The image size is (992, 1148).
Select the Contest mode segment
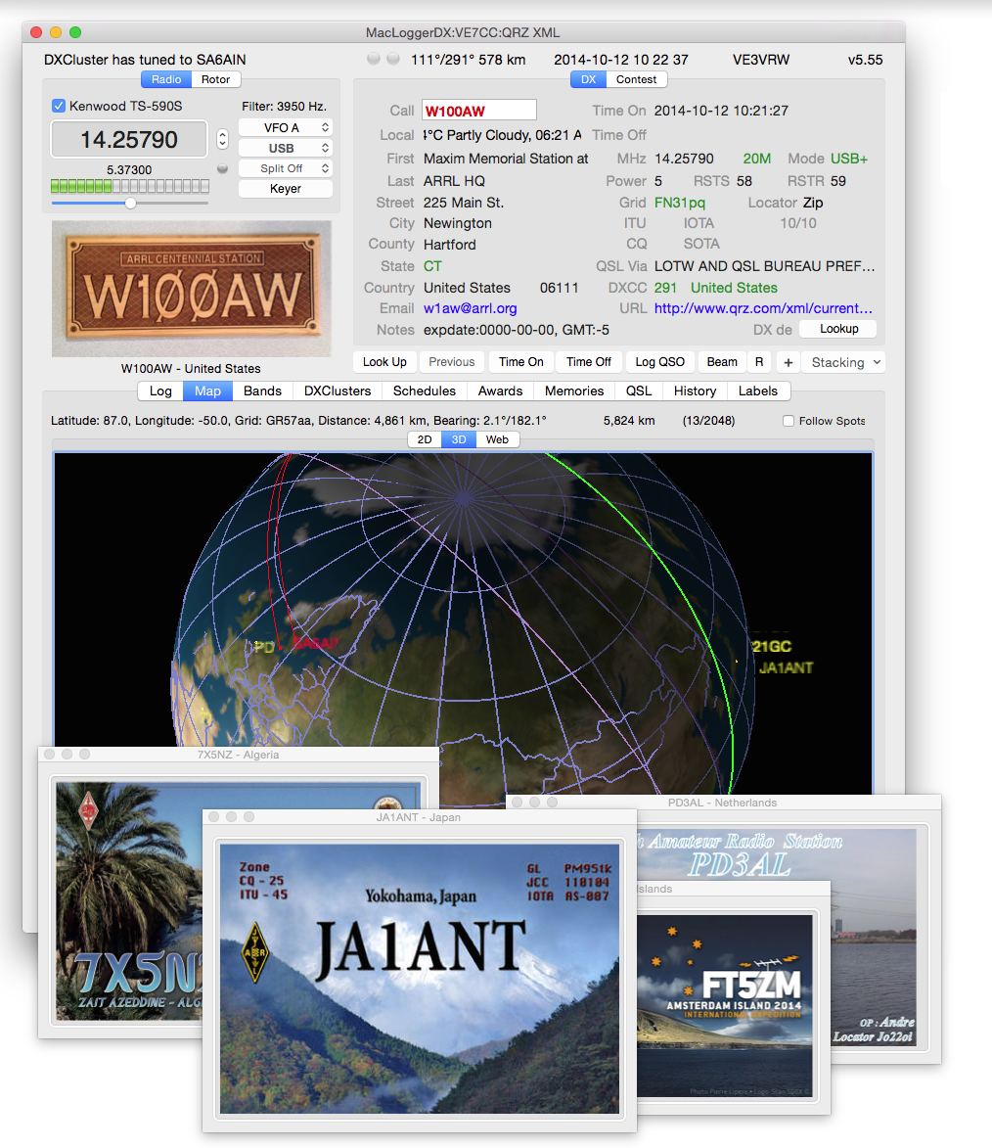click(636, 79)
